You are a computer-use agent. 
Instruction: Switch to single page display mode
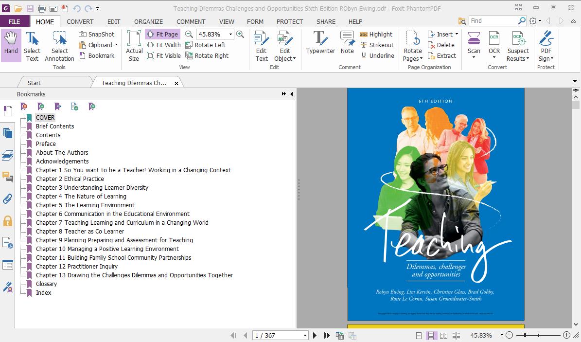419,335
